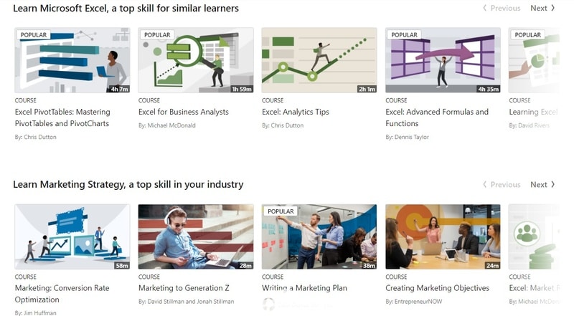The height and width of the screenshot is (316, 574).
Task: Open the Marketing to Generation Z thumbnail
Action: coord(196,236)
